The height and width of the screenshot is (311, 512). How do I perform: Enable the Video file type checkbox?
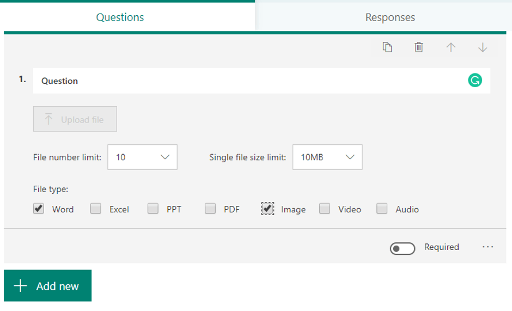point(325,209)
